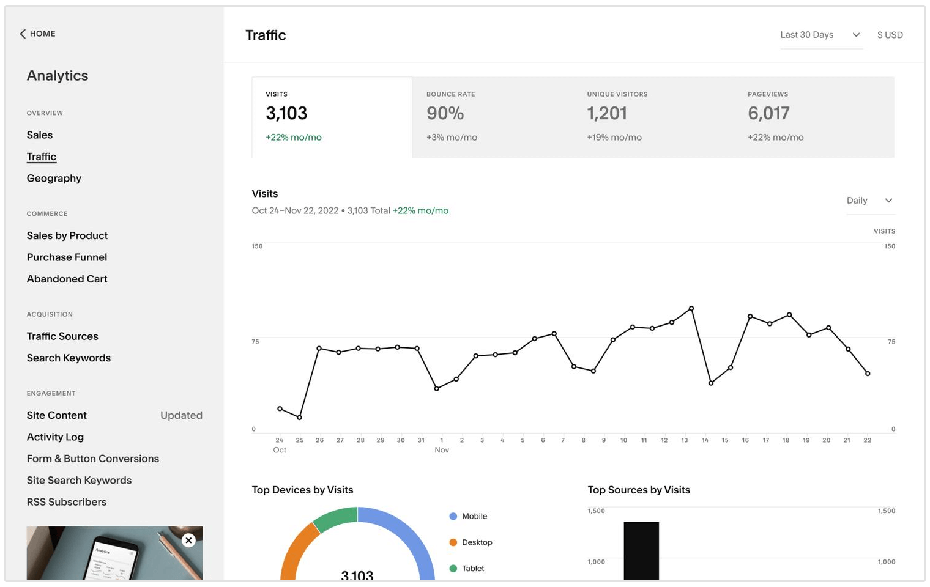Click the green Tablet legend dot
The image size is (930, 587).
pyautogui.click(x=453, y=569)
